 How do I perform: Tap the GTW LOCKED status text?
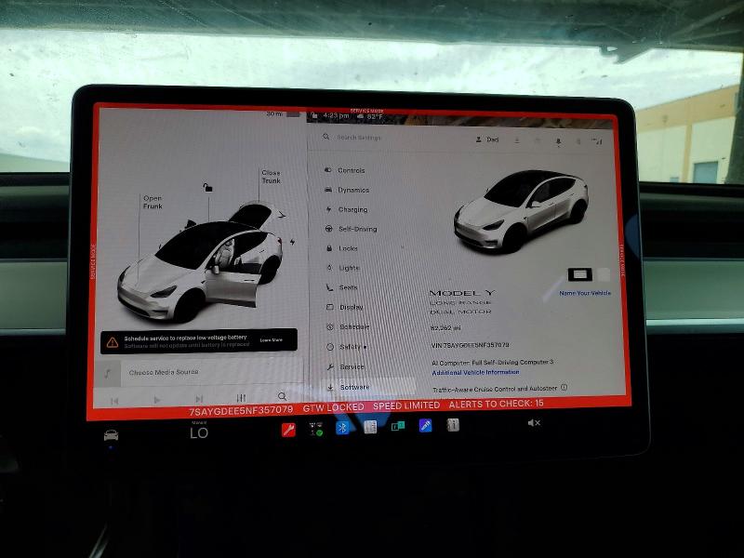[x=333, y=407]
